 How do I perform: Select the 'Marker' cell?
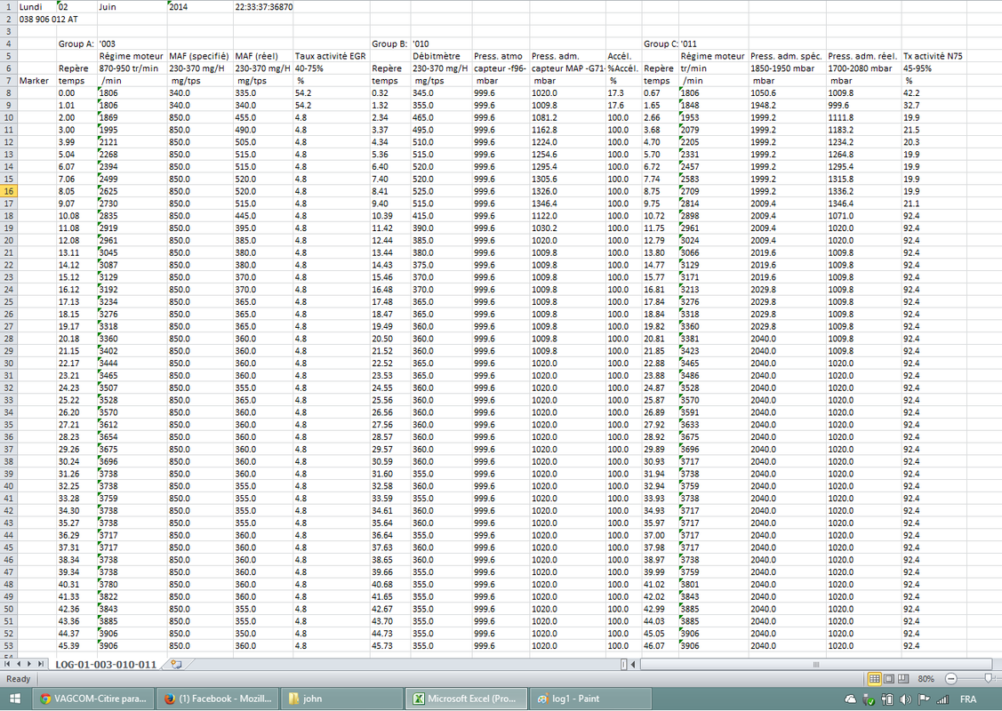37,81
